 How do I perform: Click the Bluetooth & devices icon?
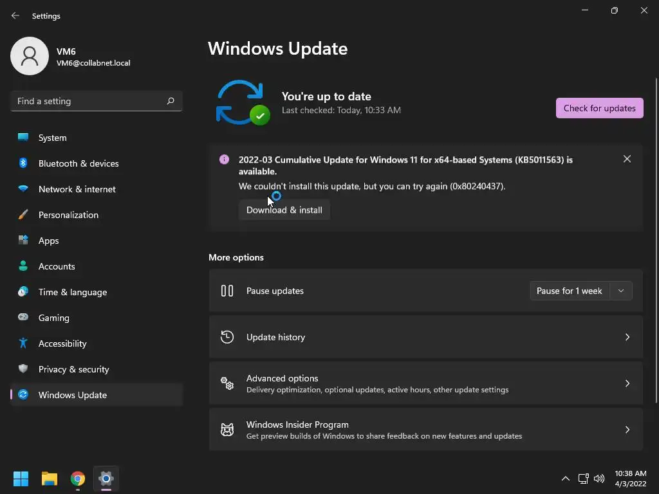23,163
